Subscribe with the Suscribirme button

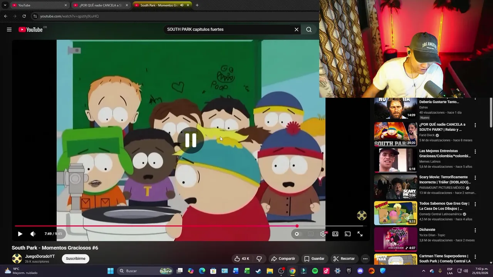tap(75, 259)
